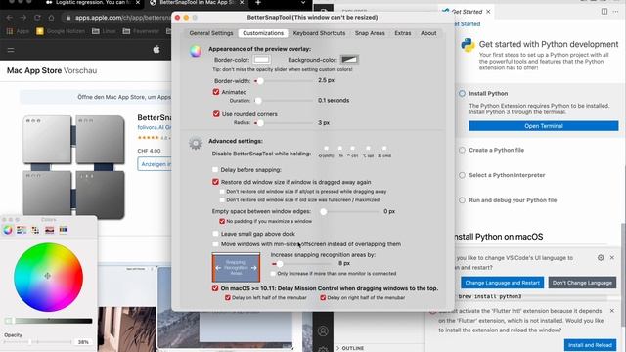Click the BetterSnapTool app icon on store page
626x352 pixels.
click(x=74, y=167)
